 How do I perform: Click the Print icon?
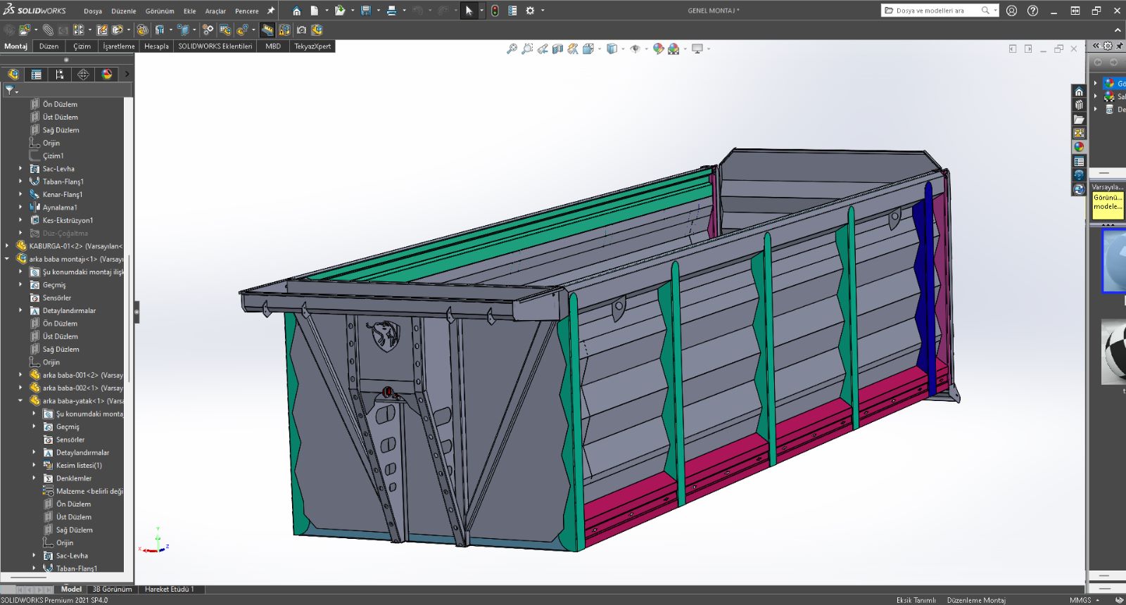coord(391,11)
